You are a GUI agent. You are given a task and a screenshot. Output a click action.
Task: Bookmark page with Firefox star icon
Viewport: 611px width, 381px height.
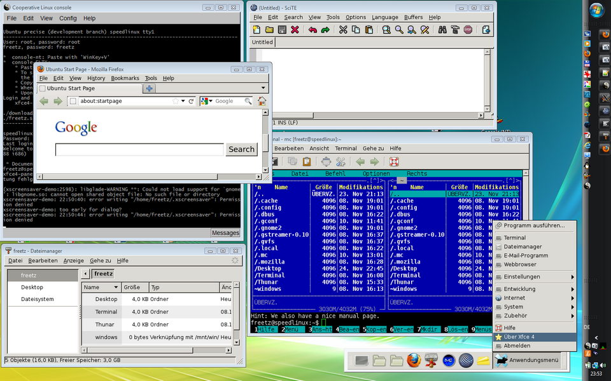(176, 101)
